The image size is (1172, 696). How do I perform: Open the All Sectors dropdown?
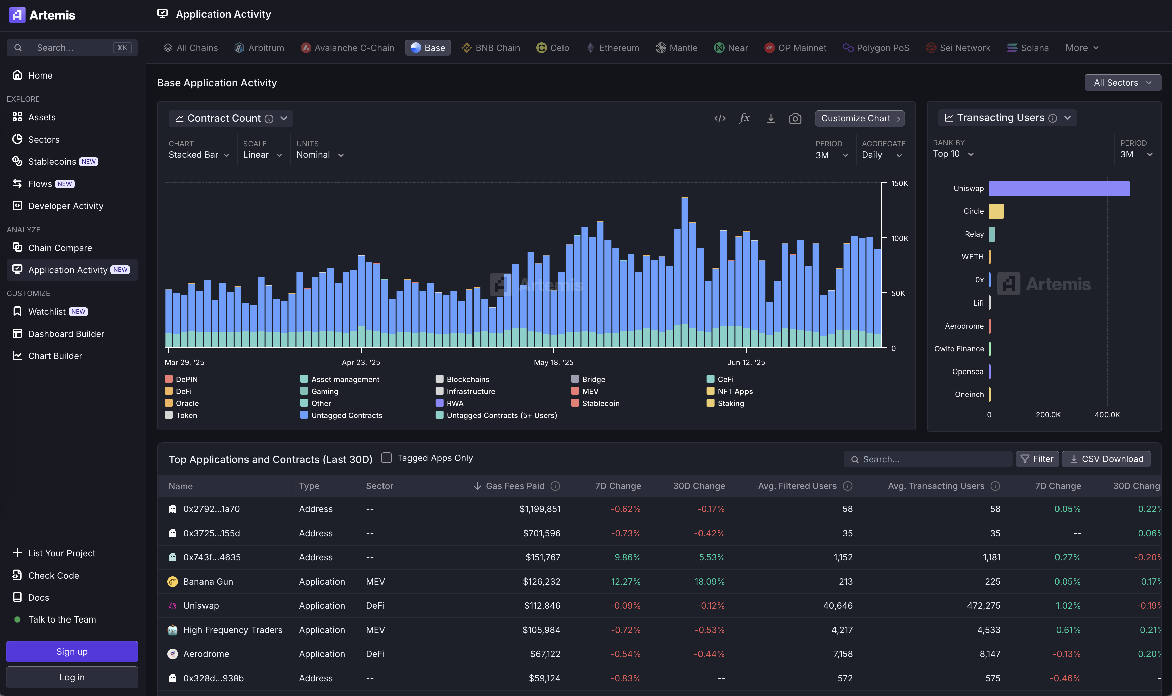click(1123, 83)
